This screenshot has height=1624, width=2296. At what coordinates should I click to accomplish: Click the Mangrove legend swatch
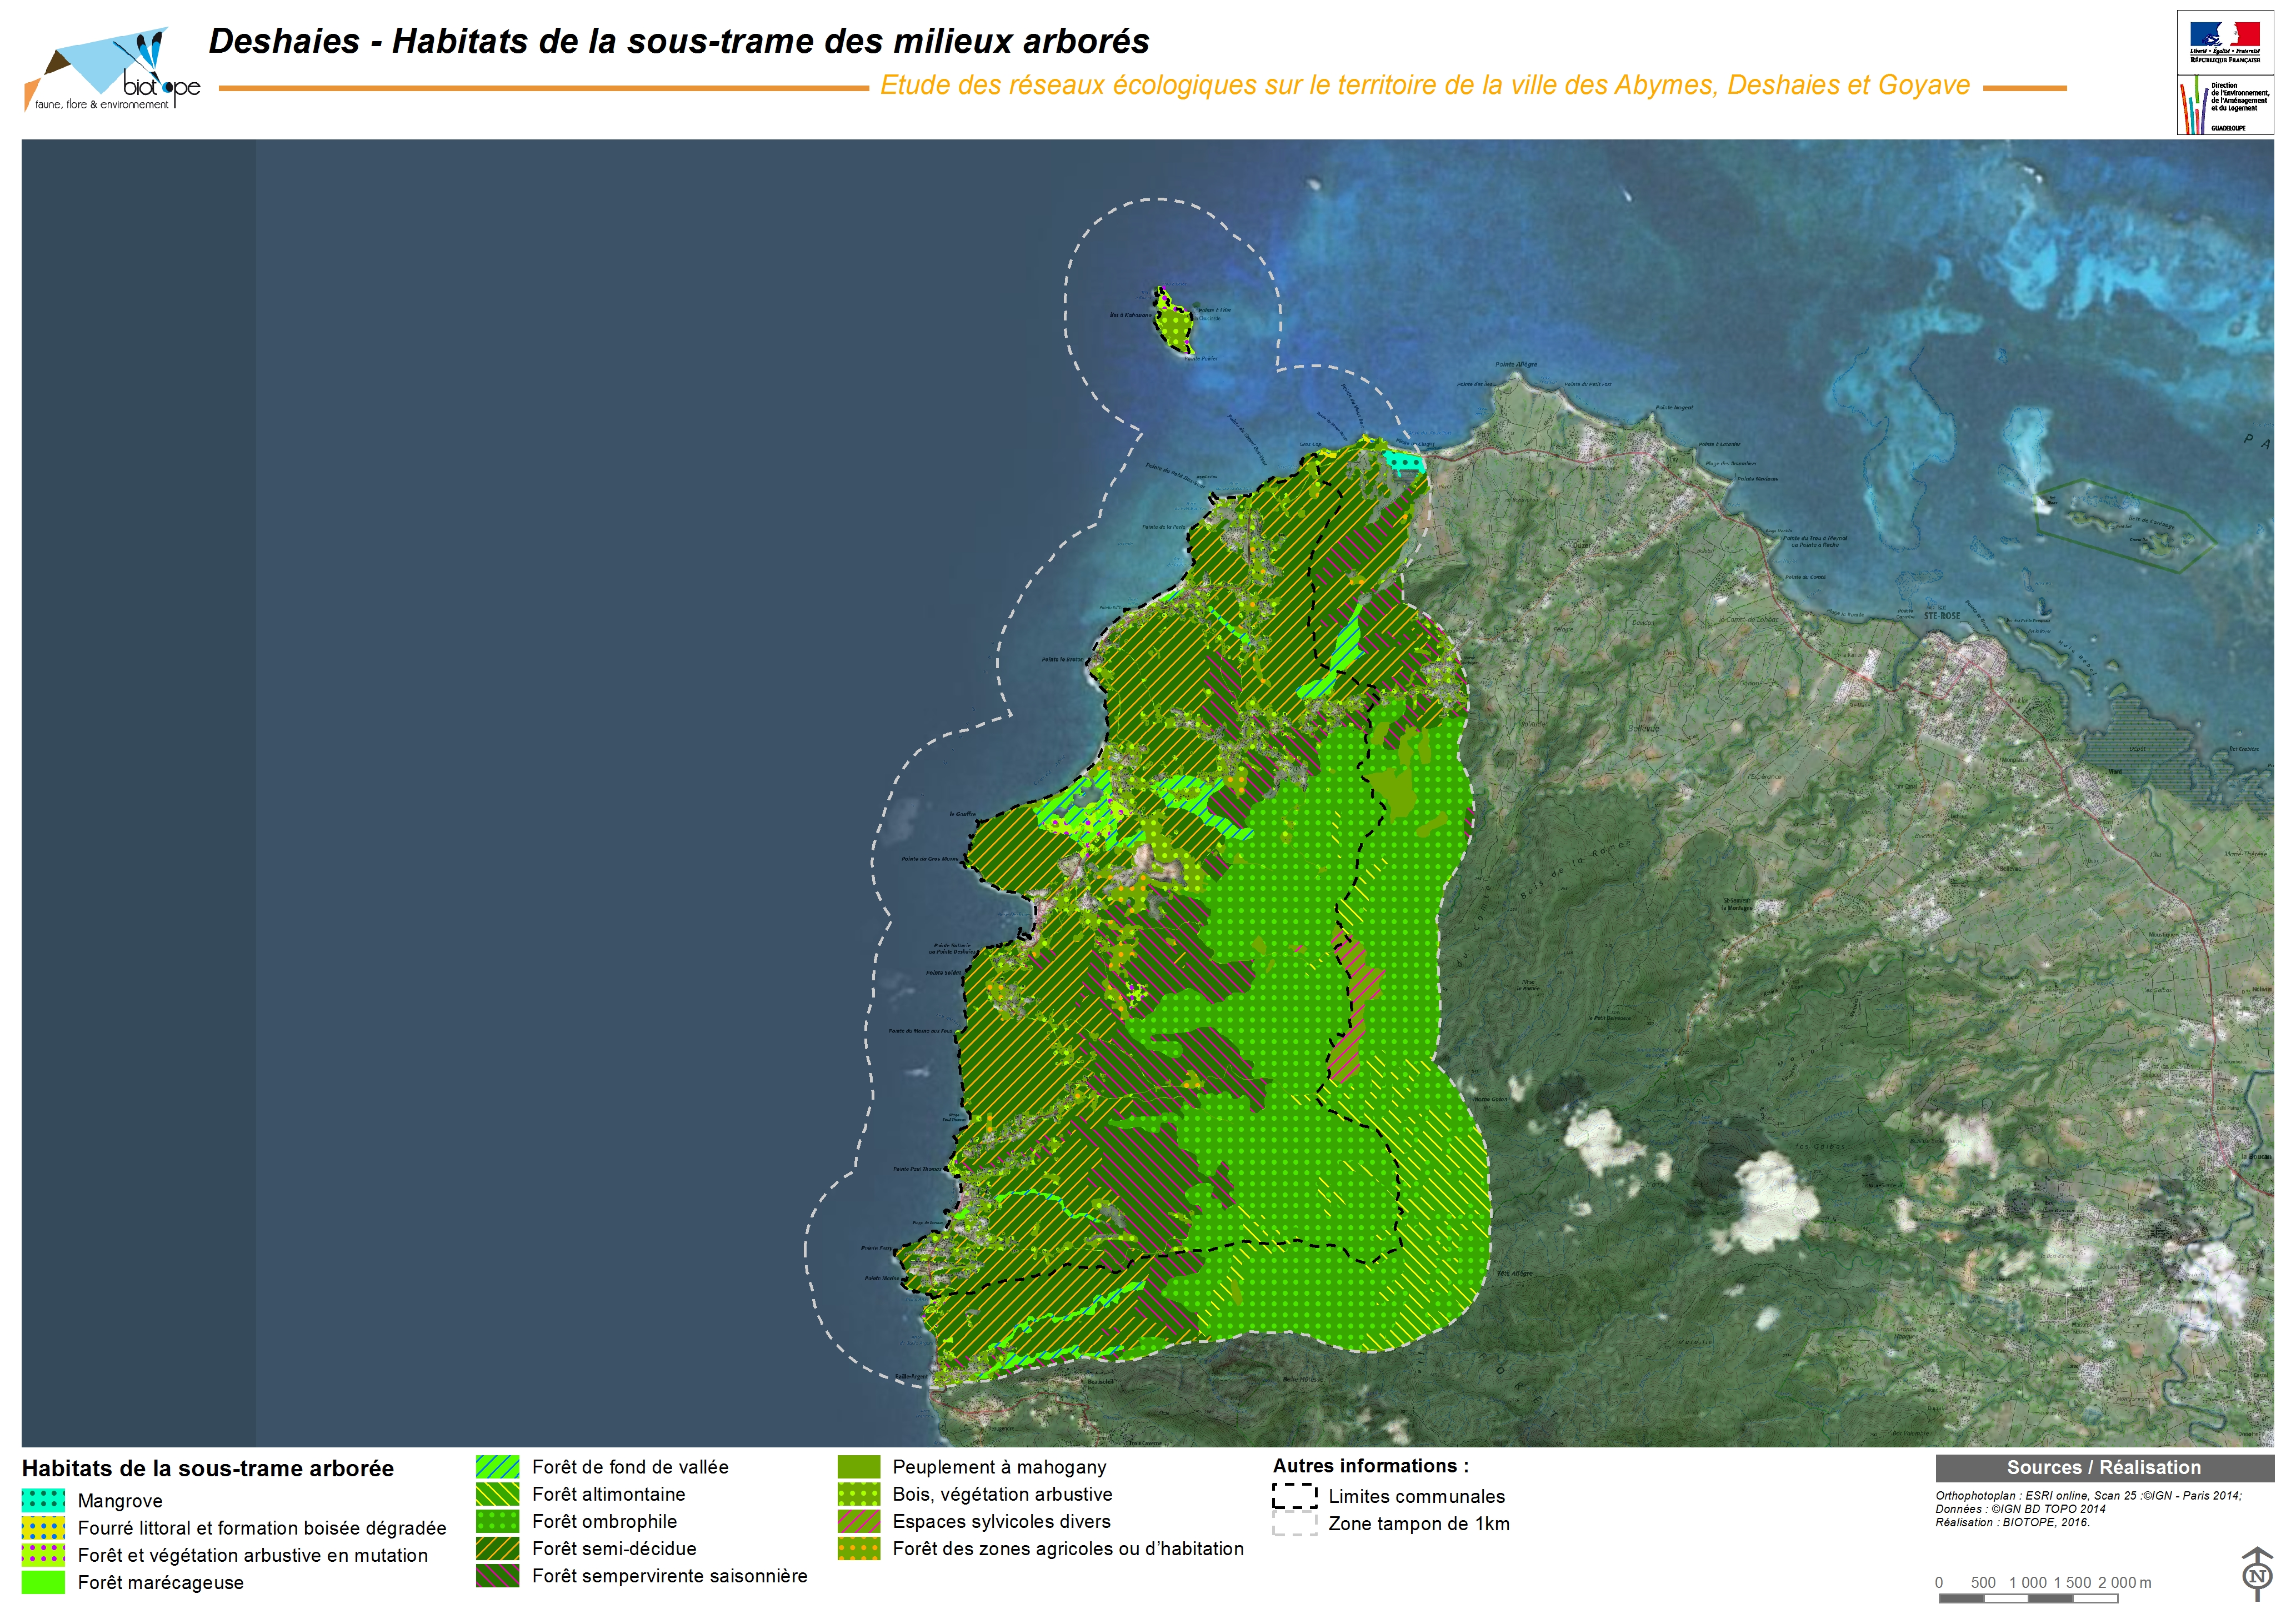43,1500
